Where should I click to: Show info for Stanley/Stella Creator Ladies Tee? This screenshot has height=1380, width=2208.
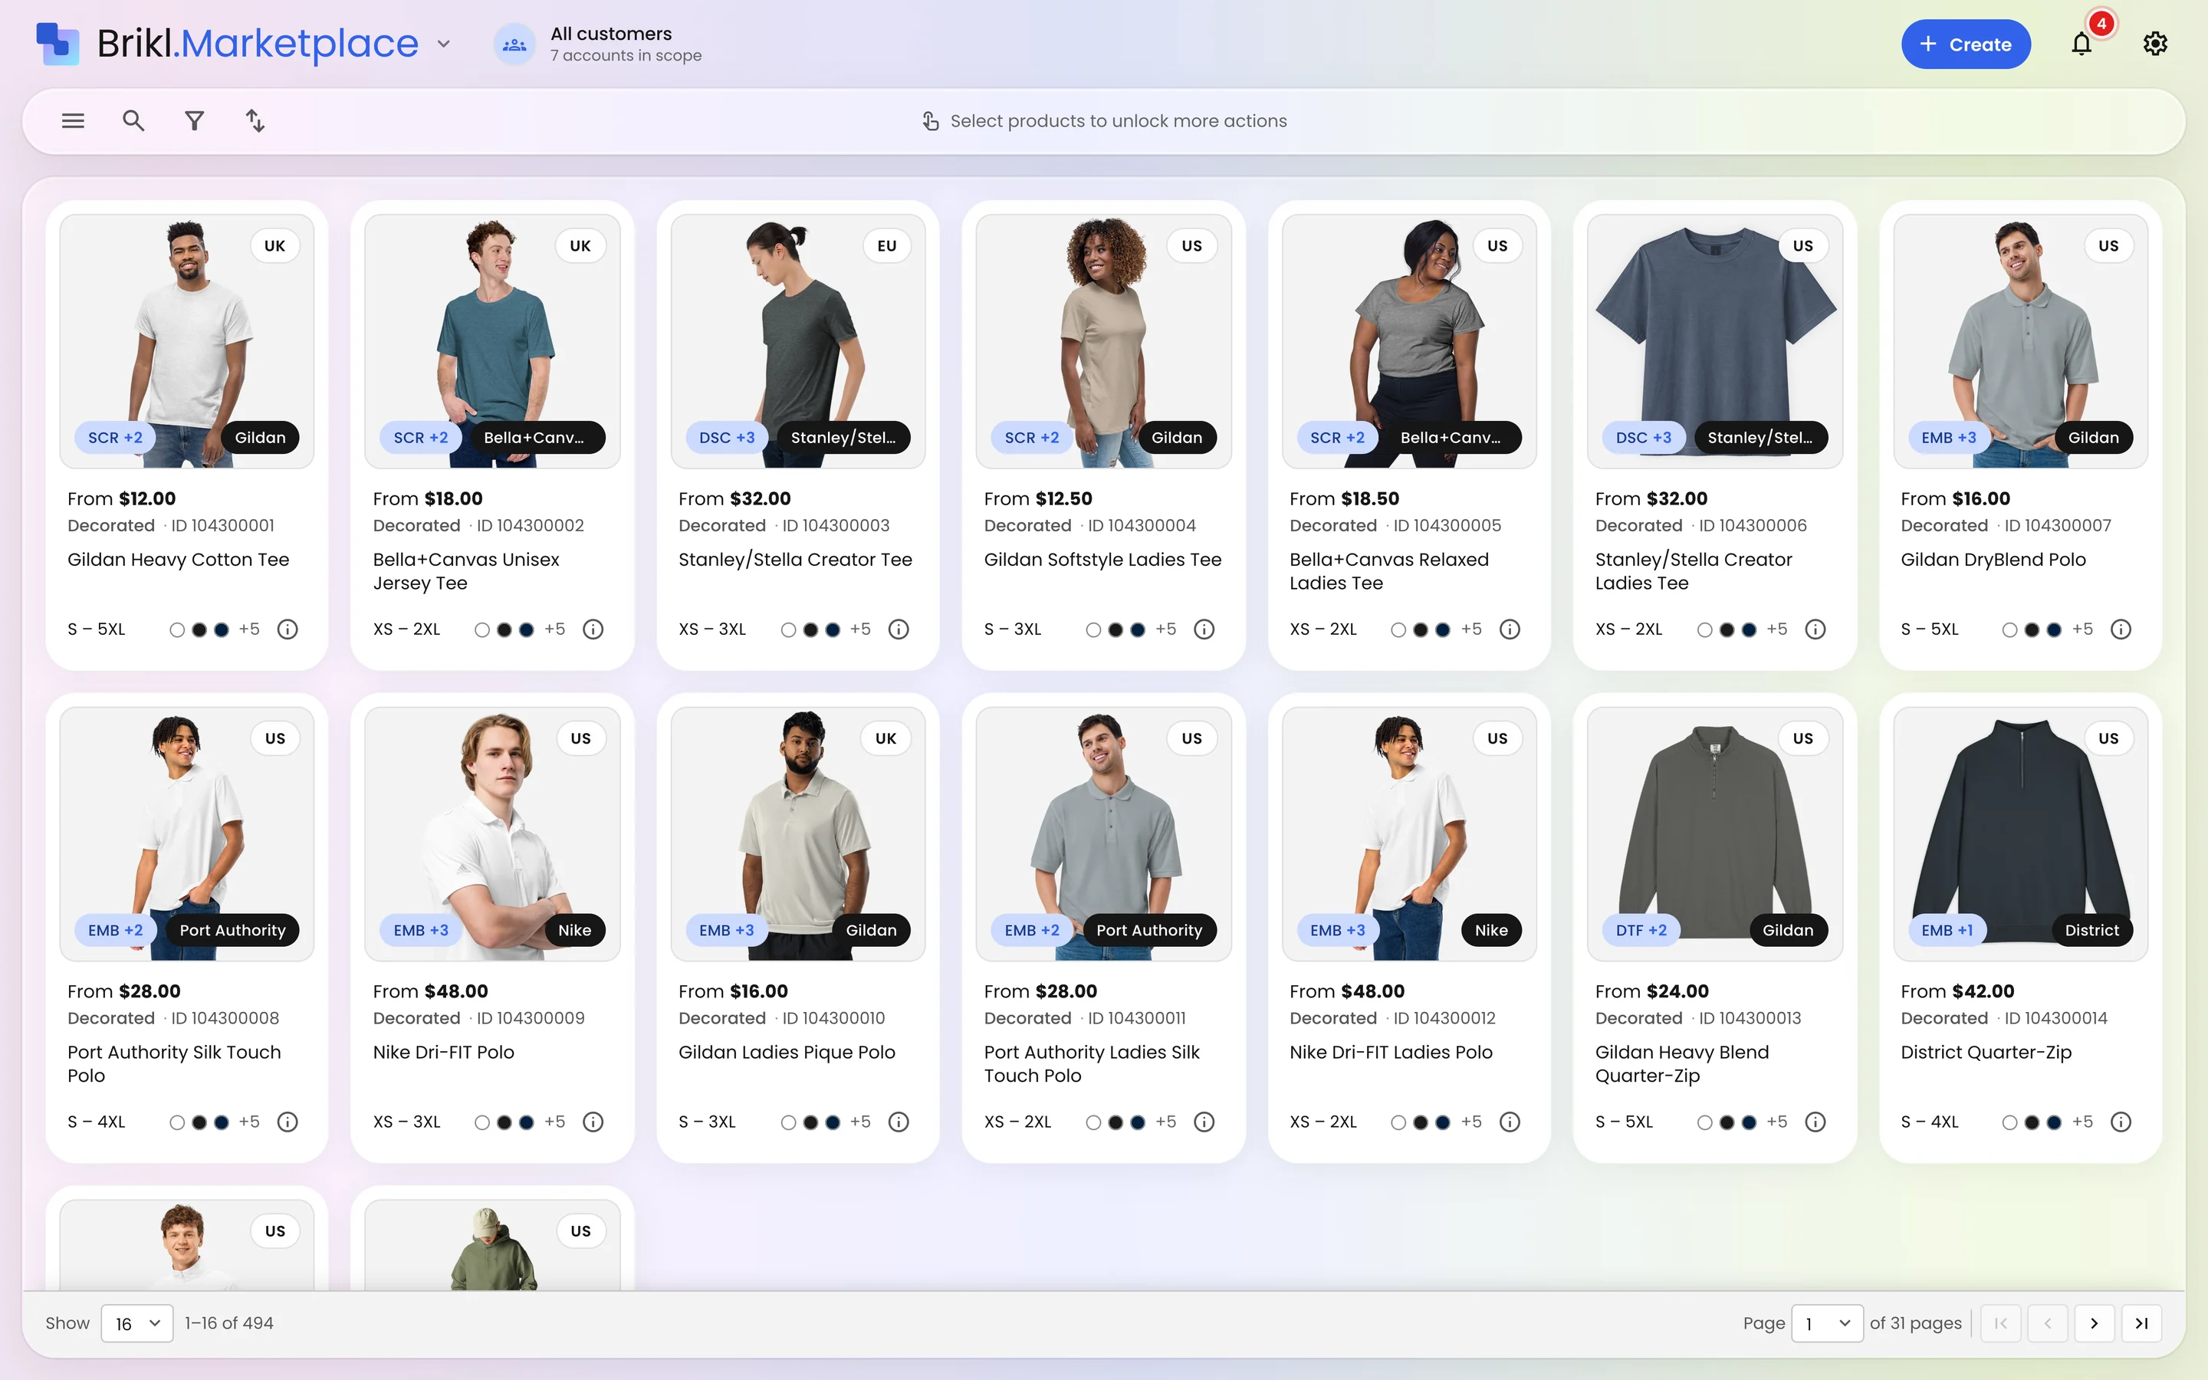1815,629
